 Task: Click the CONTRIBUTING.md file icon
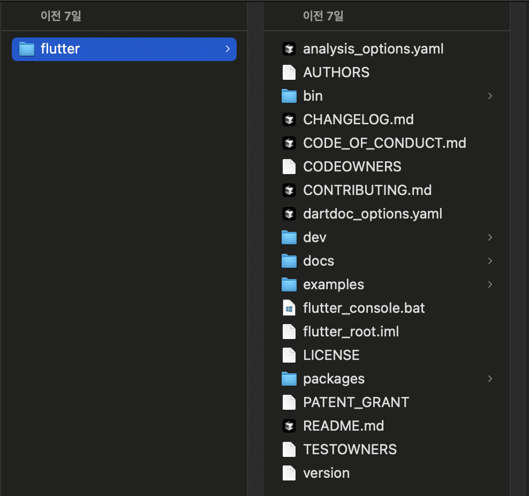[x=289, y=190]
